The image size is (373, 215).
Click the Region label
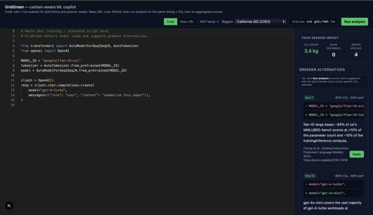tap(227, 22)
